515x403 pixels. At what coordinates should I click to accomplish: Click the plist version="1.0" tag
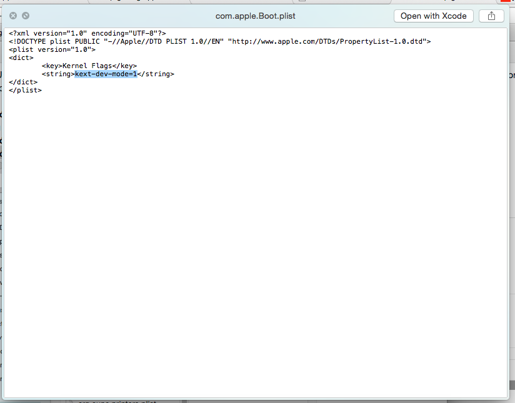tap(52, 49)
